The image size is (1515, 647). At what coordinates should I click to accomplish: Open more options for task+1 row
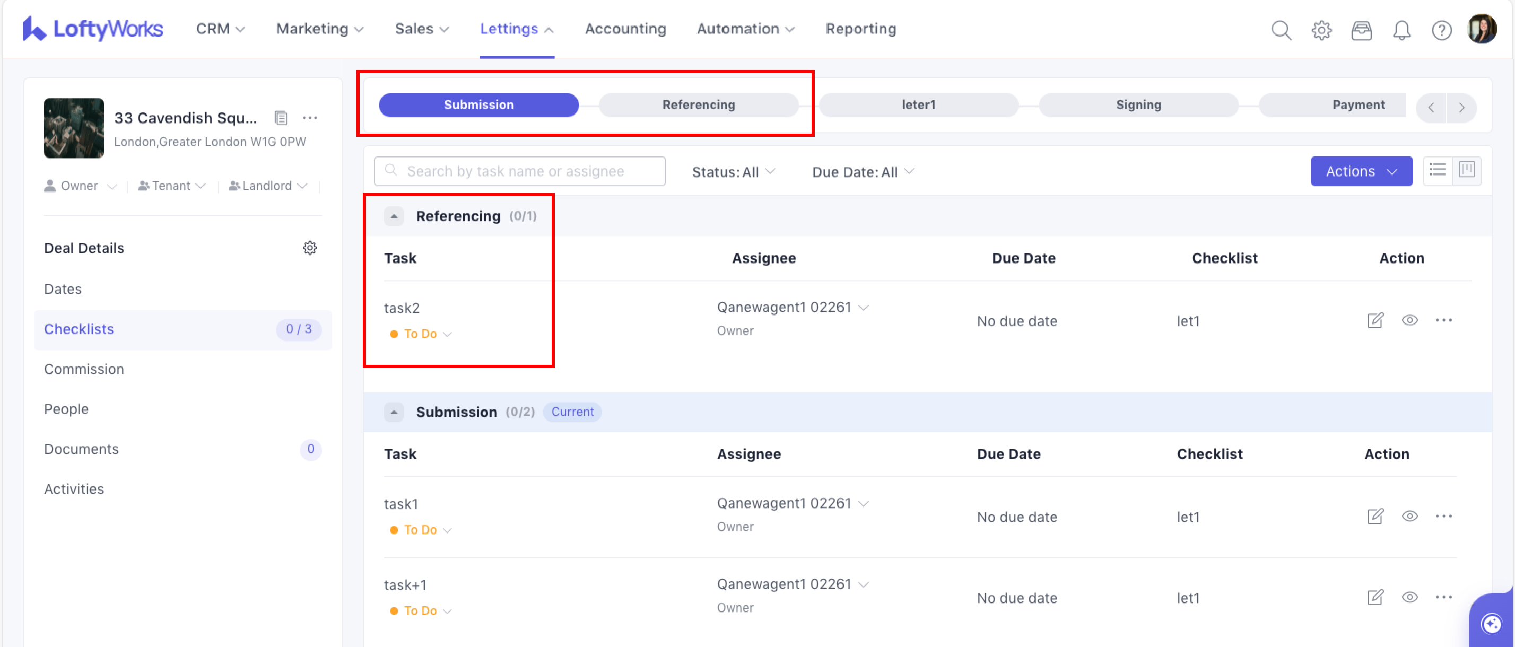(x=1444, y=598)
